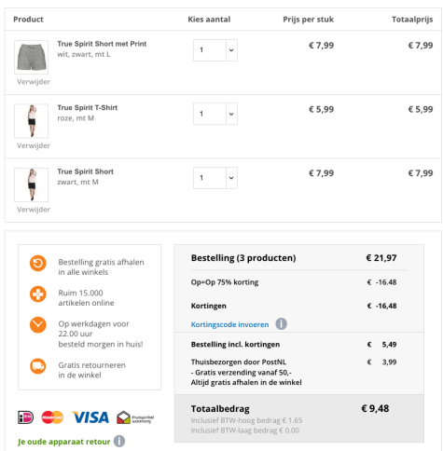The height and width of the screenshot is (451, 443).
Task: Click the orange pickup icon for gratis afhalen
Action: 38,263
